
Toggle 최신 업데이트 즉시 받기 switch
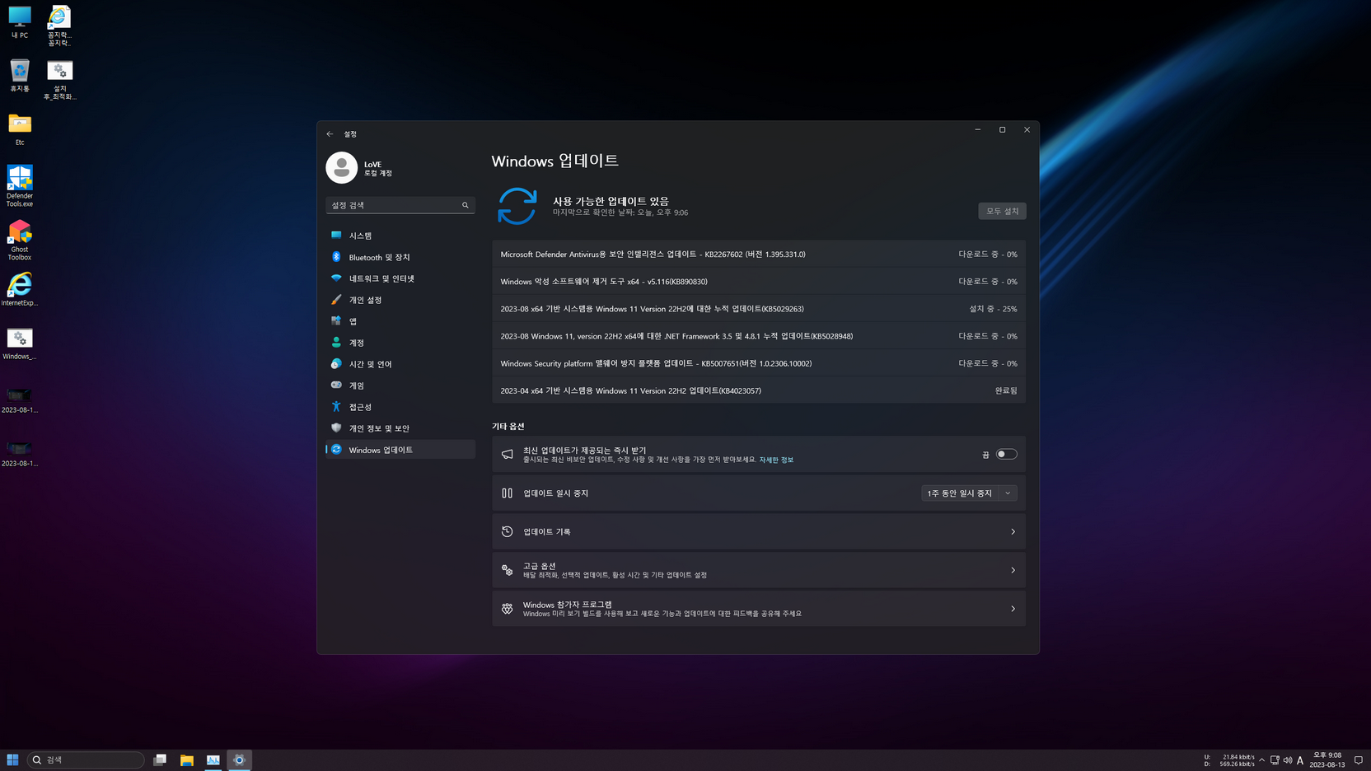1006,454
